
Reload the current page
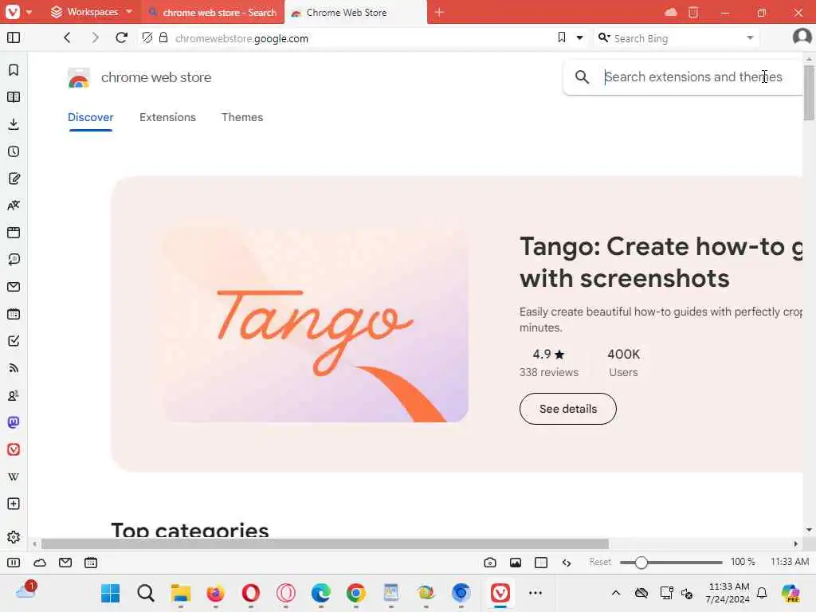tap(122, 37)
